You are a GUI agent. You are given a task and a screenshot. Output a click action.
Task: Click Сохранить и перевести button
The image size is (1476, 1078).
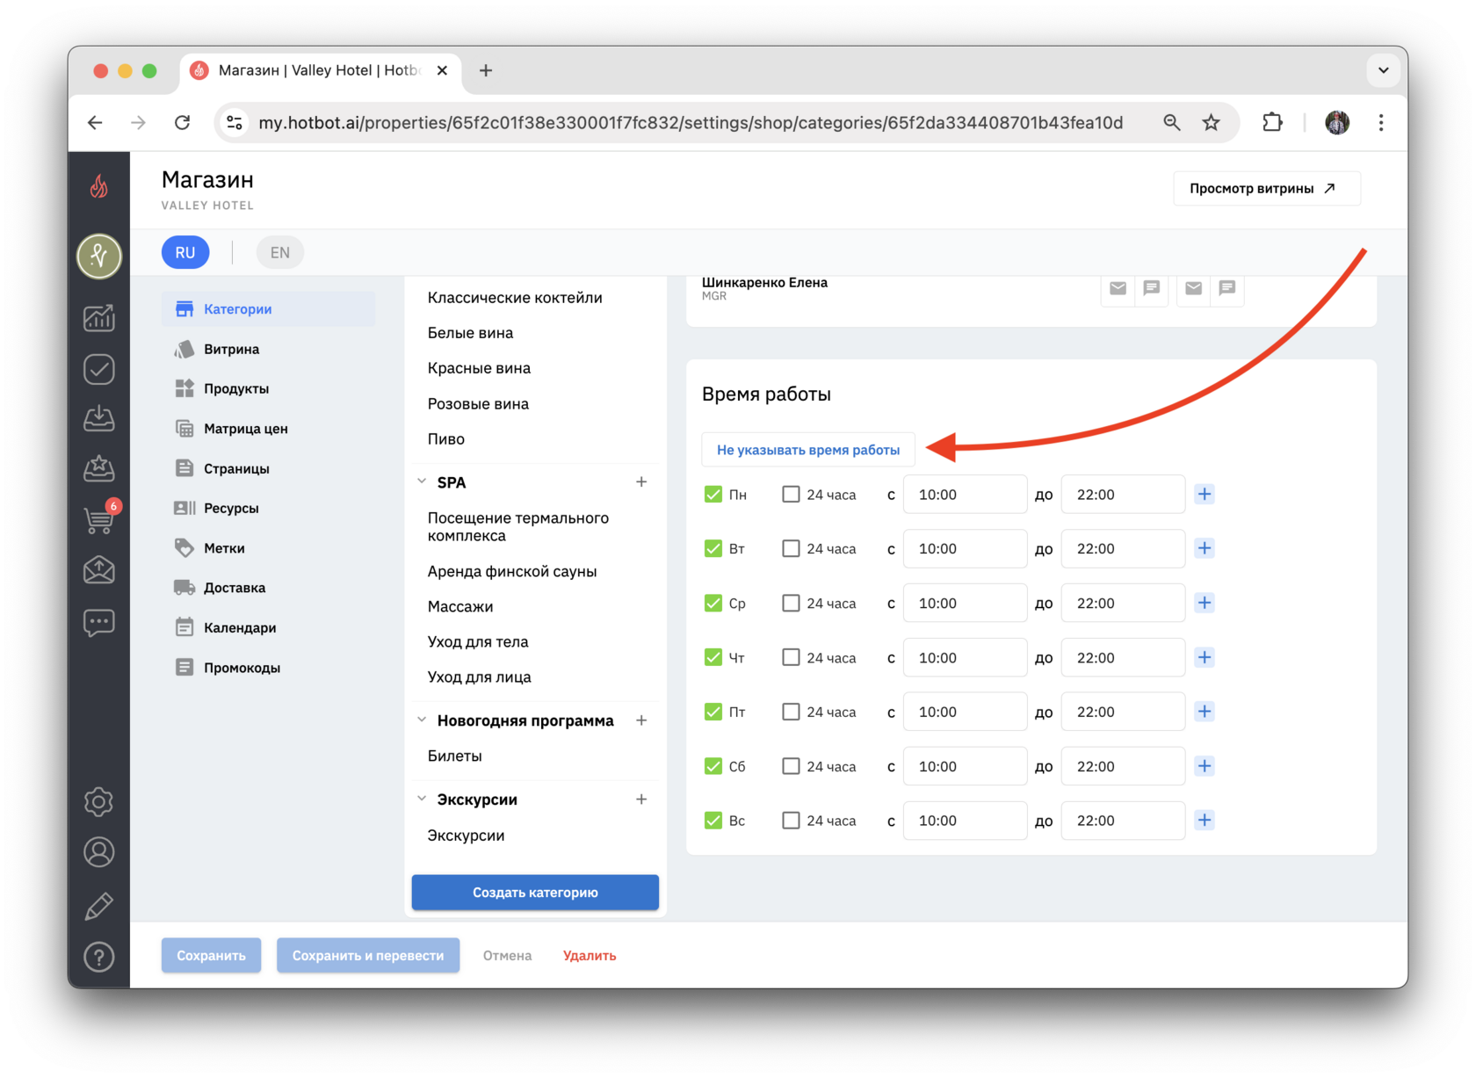[x=367, y=955]
